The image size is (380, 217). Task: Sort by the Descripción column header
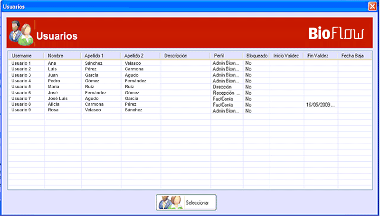[x=176, y=56]
